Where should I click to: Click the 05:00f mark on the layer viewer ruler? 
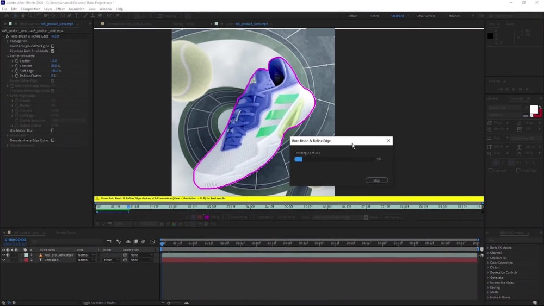pos(289,207)
